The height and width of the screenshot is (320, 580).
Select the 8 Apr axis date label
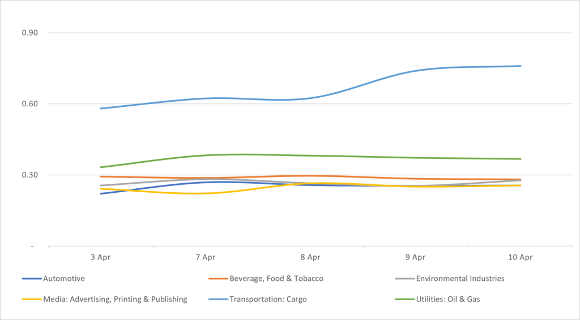(310, 257)
